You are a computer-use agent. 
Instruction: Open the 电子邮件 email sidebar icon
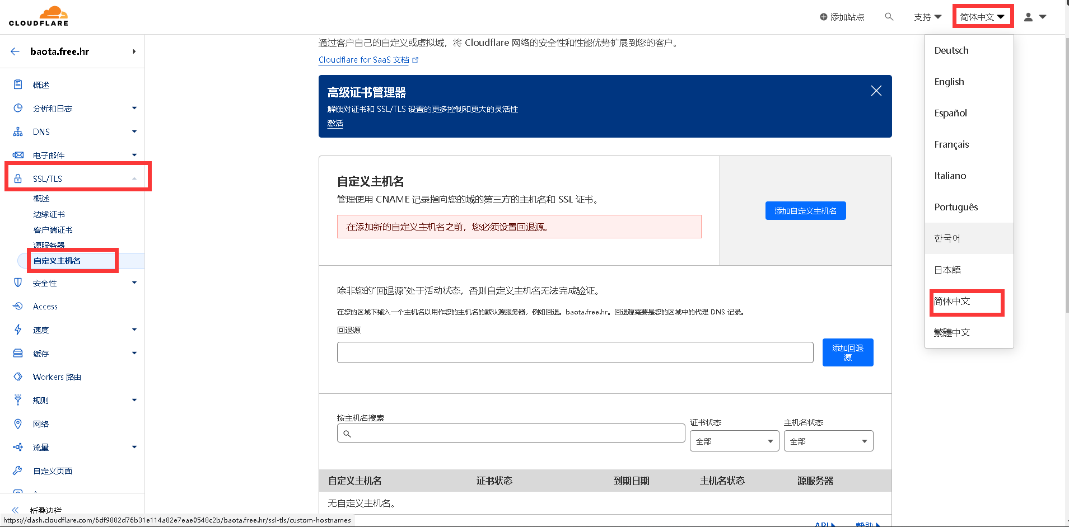[x=17, y=155]
